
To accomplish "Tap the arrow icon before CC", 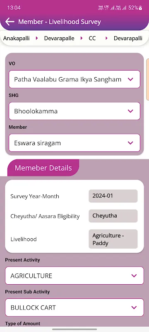I will click(x=82, y=38).
